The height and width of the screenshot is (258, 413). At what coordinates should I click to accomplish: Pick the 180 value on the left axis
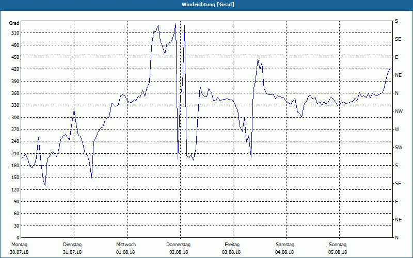[x=15, y=166]
